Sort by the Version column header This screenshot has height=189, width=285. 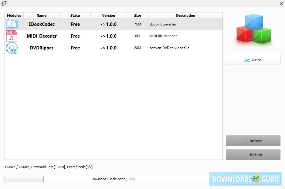tap(109, 15)
